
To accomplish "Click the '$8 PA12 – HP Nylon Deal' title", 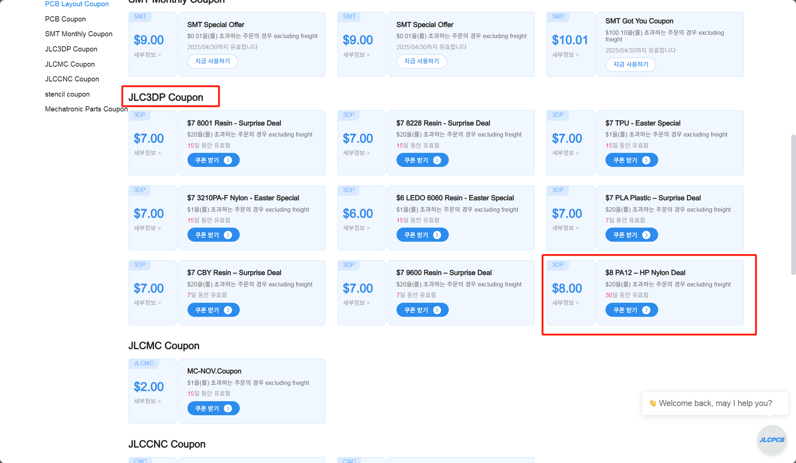I will tap(645, 273).
